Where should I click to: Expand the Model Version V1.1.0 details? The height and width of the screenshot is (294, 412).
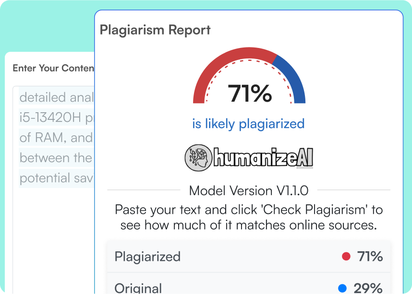pos(249,190)
